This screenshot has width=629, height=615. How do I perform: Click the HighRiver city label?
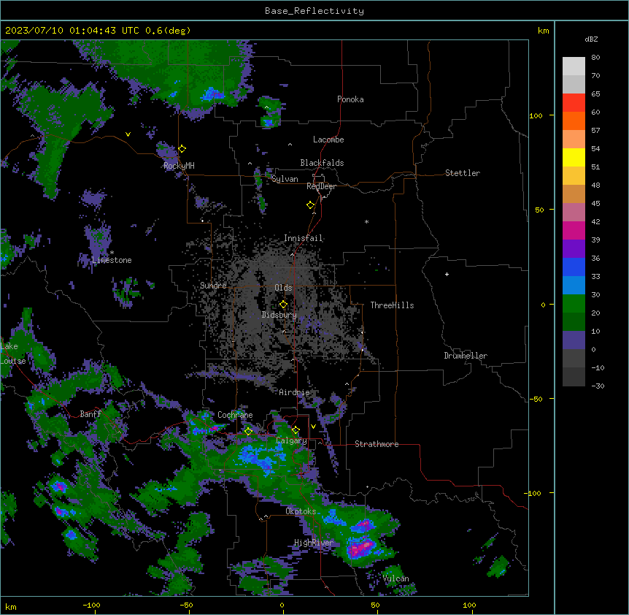[x=314, y=543]
